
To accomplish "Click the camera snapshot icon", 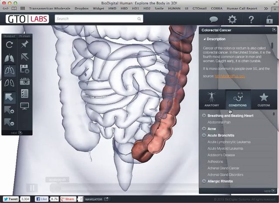I will click(24, 81).
